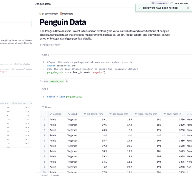Sort by the flipper_length_mm column header

click(148, 114)
